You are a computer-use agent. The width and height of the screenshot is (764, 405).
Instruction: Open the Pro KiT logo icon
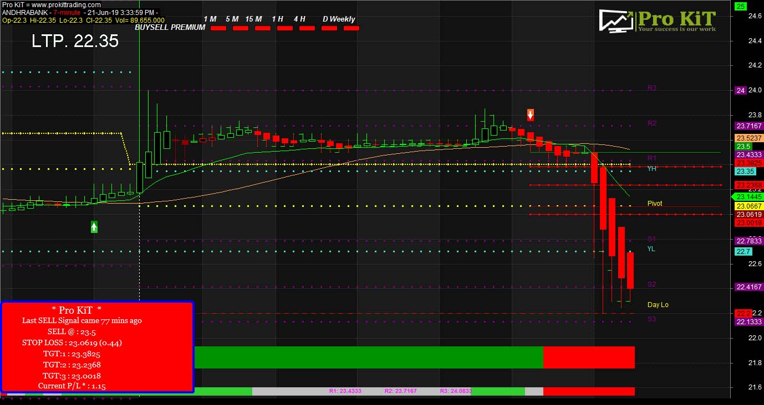(615, 20)
